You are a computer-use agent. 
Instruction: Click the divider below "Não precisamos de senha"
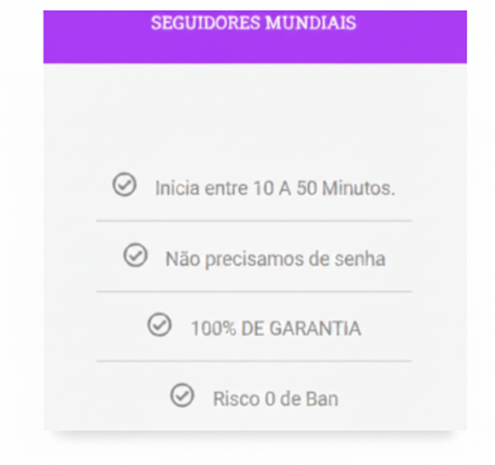(254, 291)
